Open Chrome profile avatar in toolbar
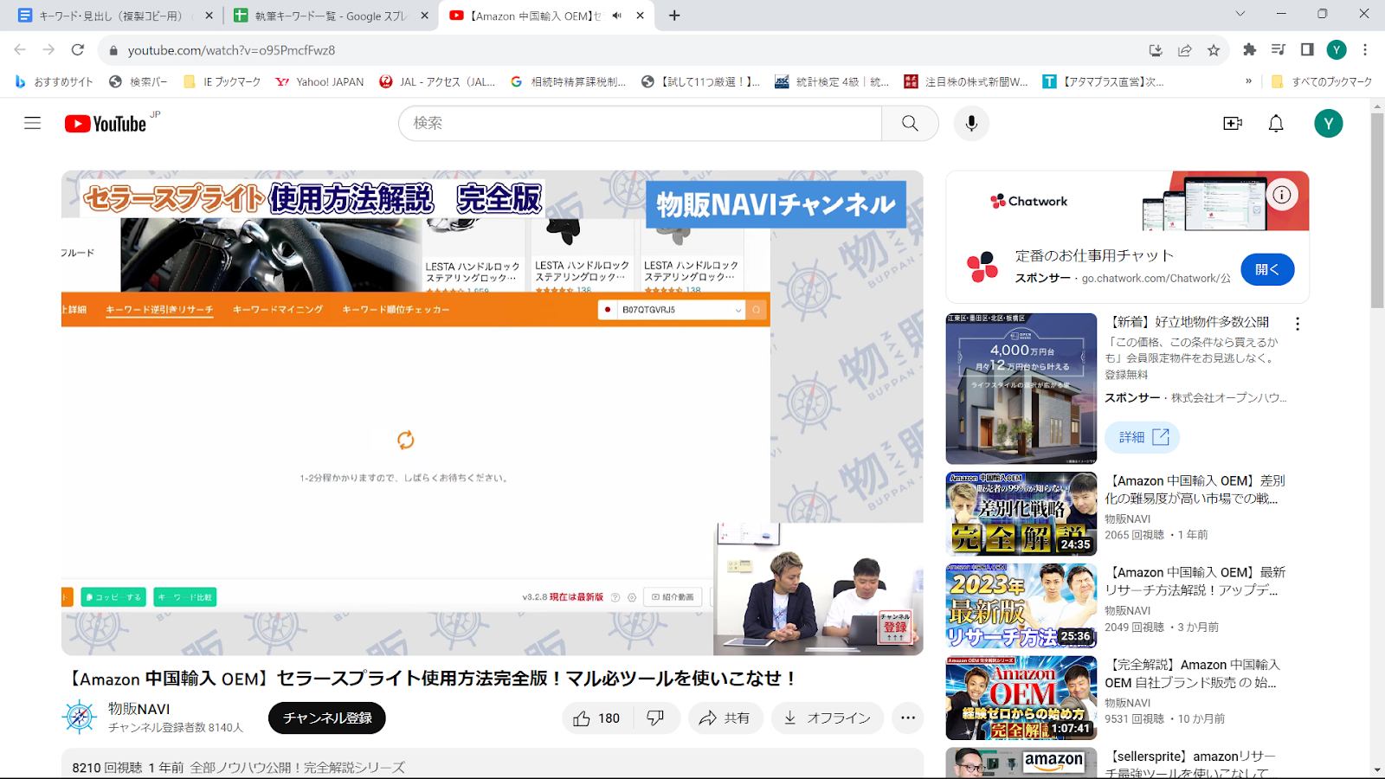 (x=1337, y=50)
